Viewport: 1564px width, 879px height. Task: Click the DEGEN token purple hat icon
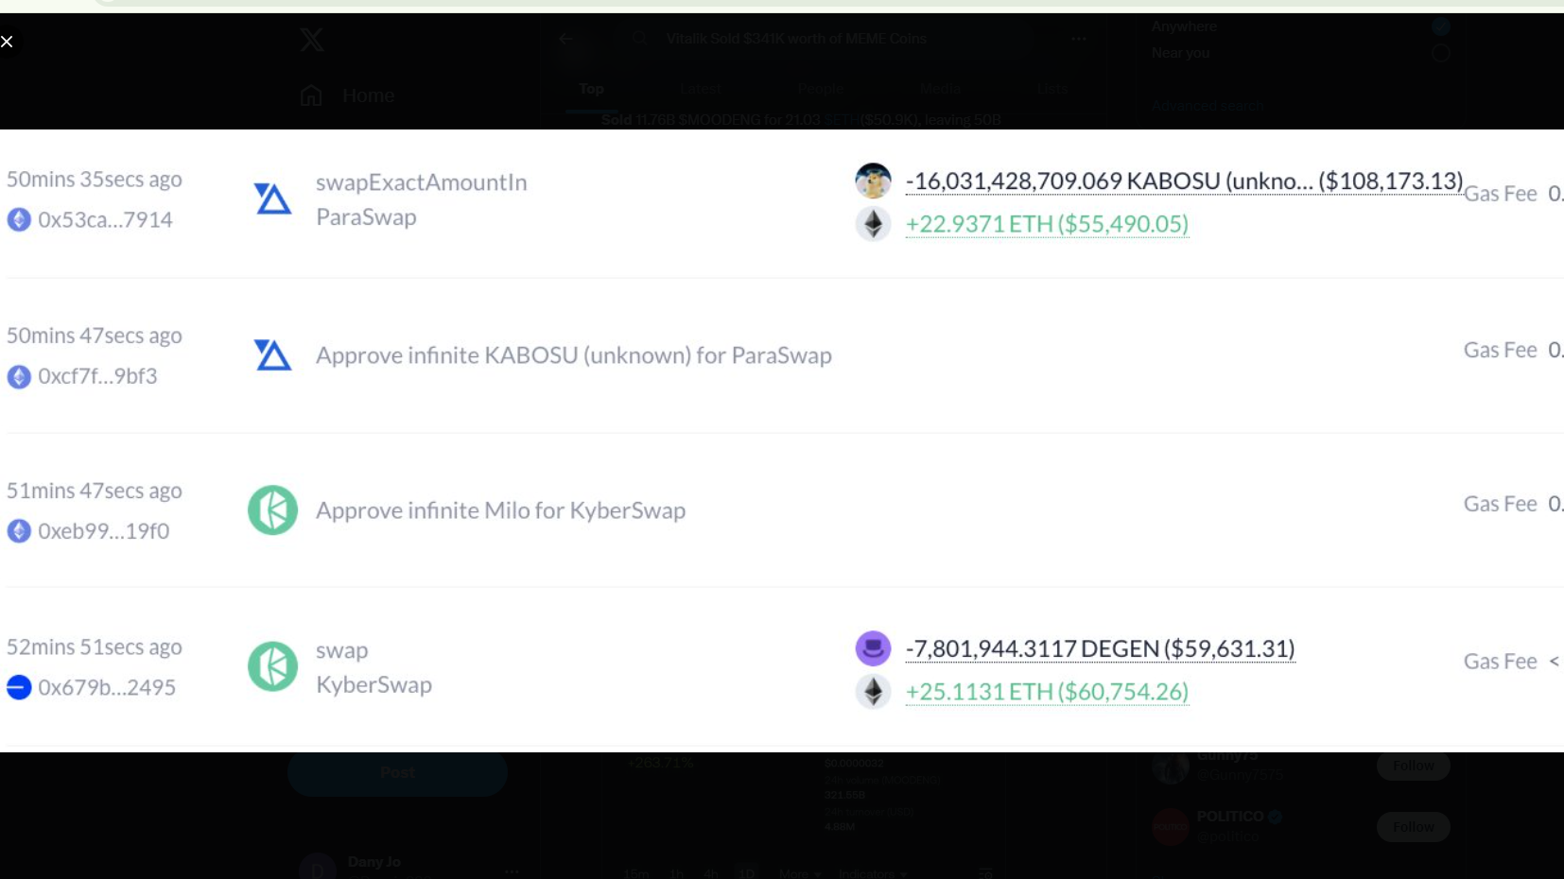873,648
